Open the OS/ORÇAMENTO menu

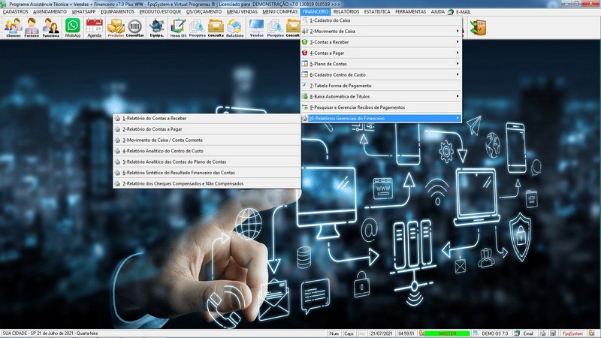point(204,12)
